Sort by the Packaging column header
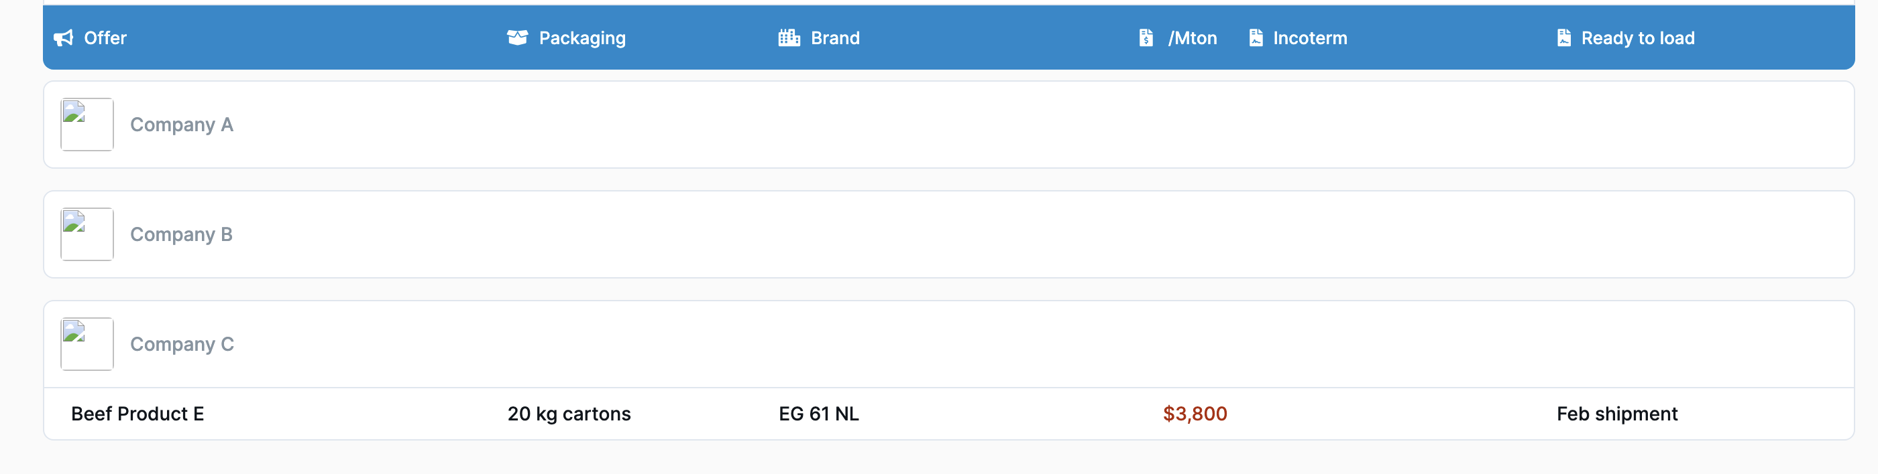Image resolution: width=1878 pixels, height=474 pixels. (x=582, y=38)
